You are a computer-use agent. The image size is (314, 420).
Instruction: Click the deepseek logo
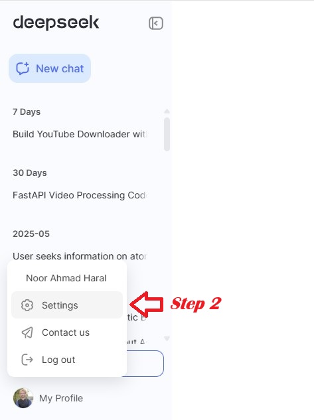[56, 23]
